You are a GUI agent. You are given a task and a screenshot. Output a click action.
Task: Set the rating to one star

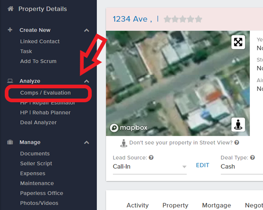coord(167,19)
